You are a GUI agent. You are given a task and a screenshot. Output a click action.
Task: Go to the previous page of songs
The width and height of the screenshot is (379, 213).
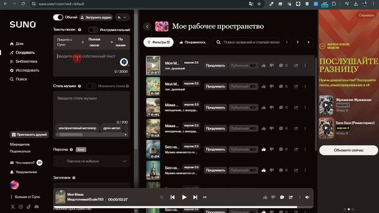coord(287,42)
